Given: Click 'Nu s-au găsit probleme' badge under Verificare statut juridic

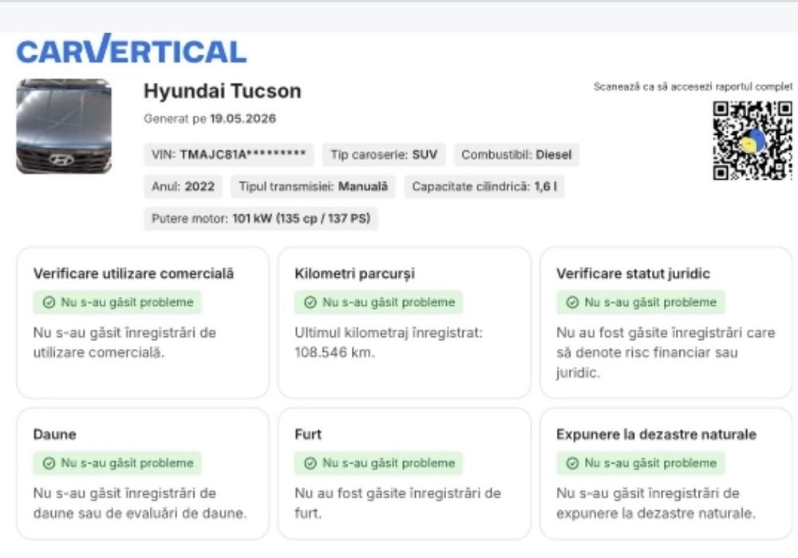Looking at the screenshot, I should 640,303.
